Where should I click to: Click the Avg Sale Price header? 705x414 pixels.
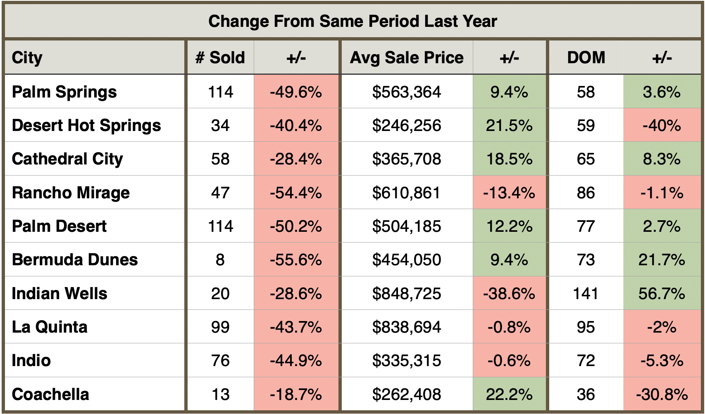407,58
